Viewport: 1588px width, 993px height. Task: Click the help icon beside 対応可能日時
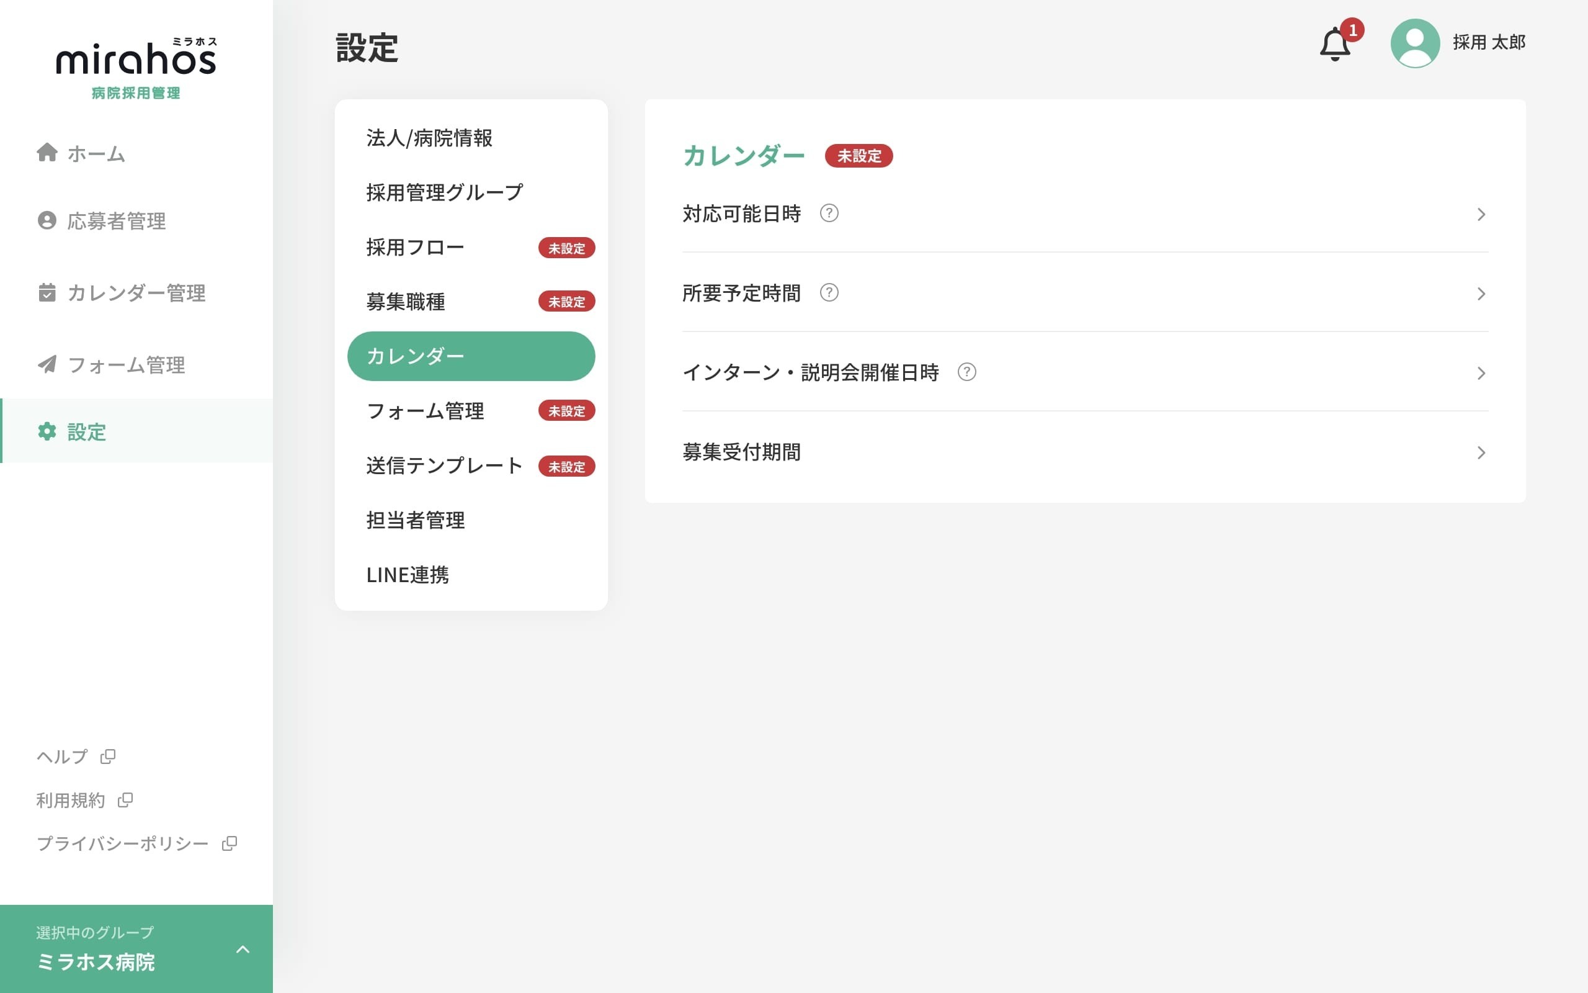[x=829, y=213]
